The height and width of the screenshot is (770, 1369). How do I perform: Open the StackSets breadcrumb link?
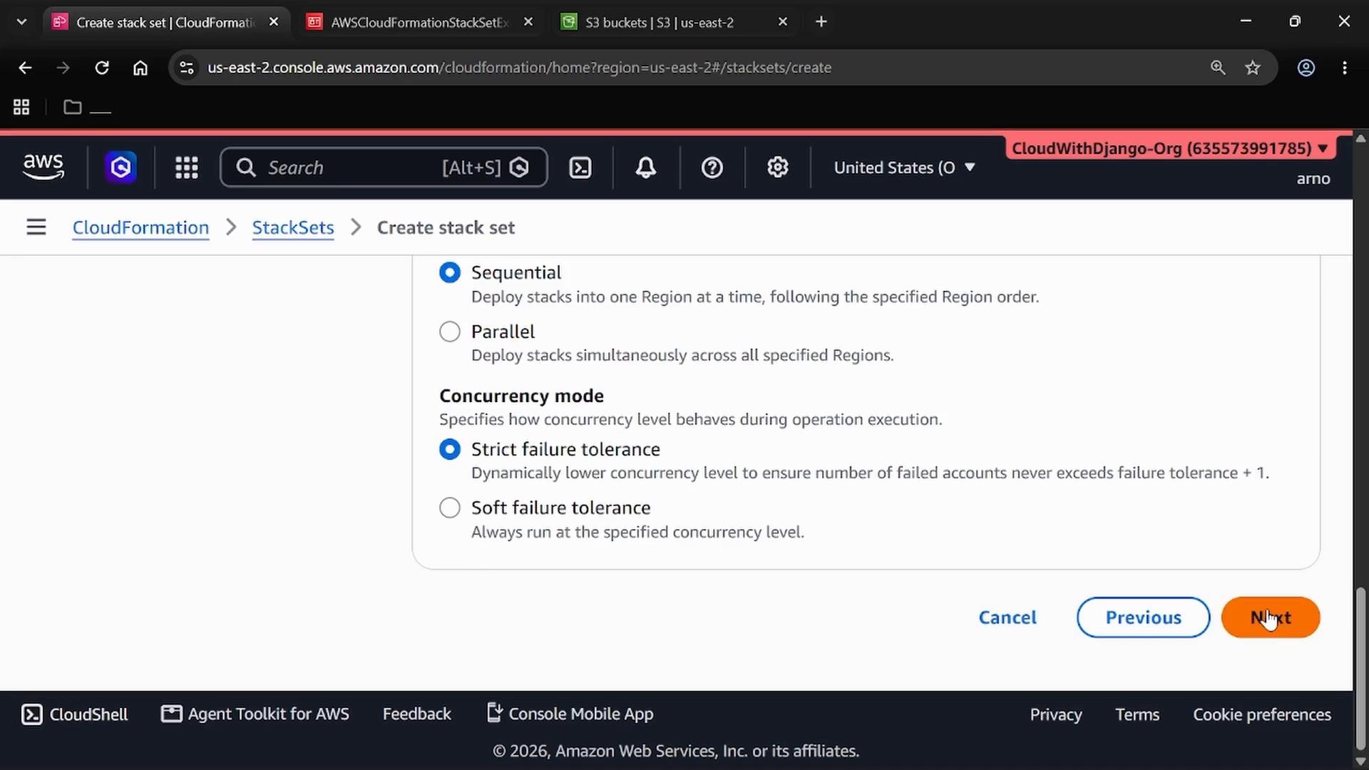(293, 227)
